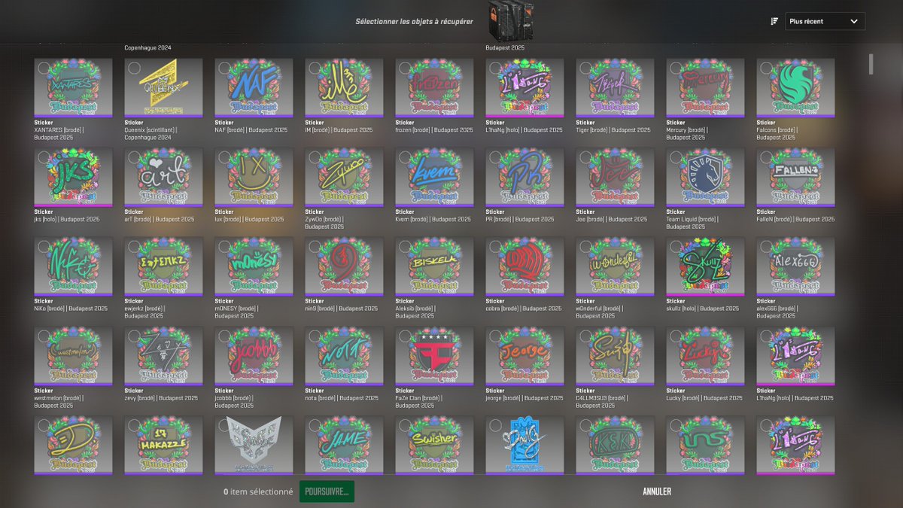Screen dimensions: 903x508
Task: Click the m0NESY sticker image
Action: 254,266
